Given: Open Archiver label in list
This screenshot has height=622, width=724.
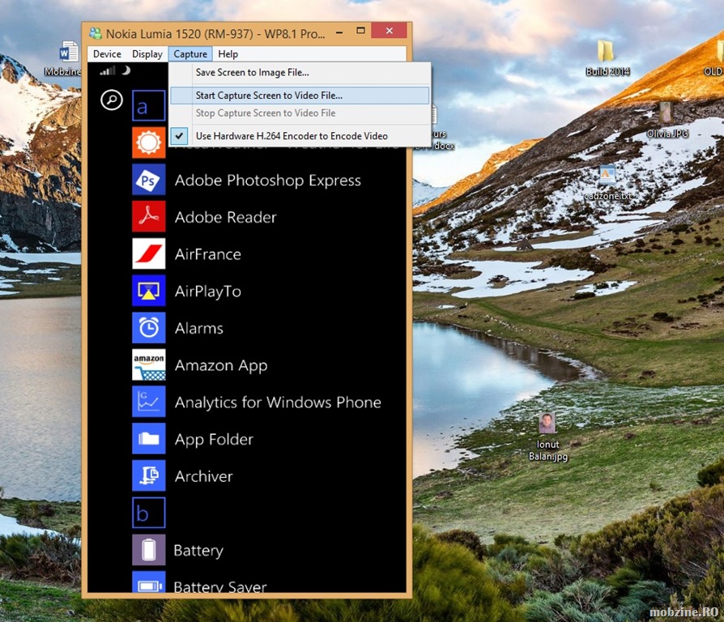Looking at the screenshot, I should click(203, 476).
